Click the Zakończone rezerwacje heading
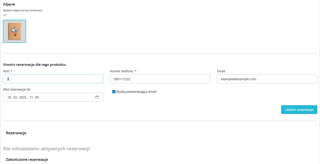320x164 pixels. pyautogui.click(x=27, y=159)
